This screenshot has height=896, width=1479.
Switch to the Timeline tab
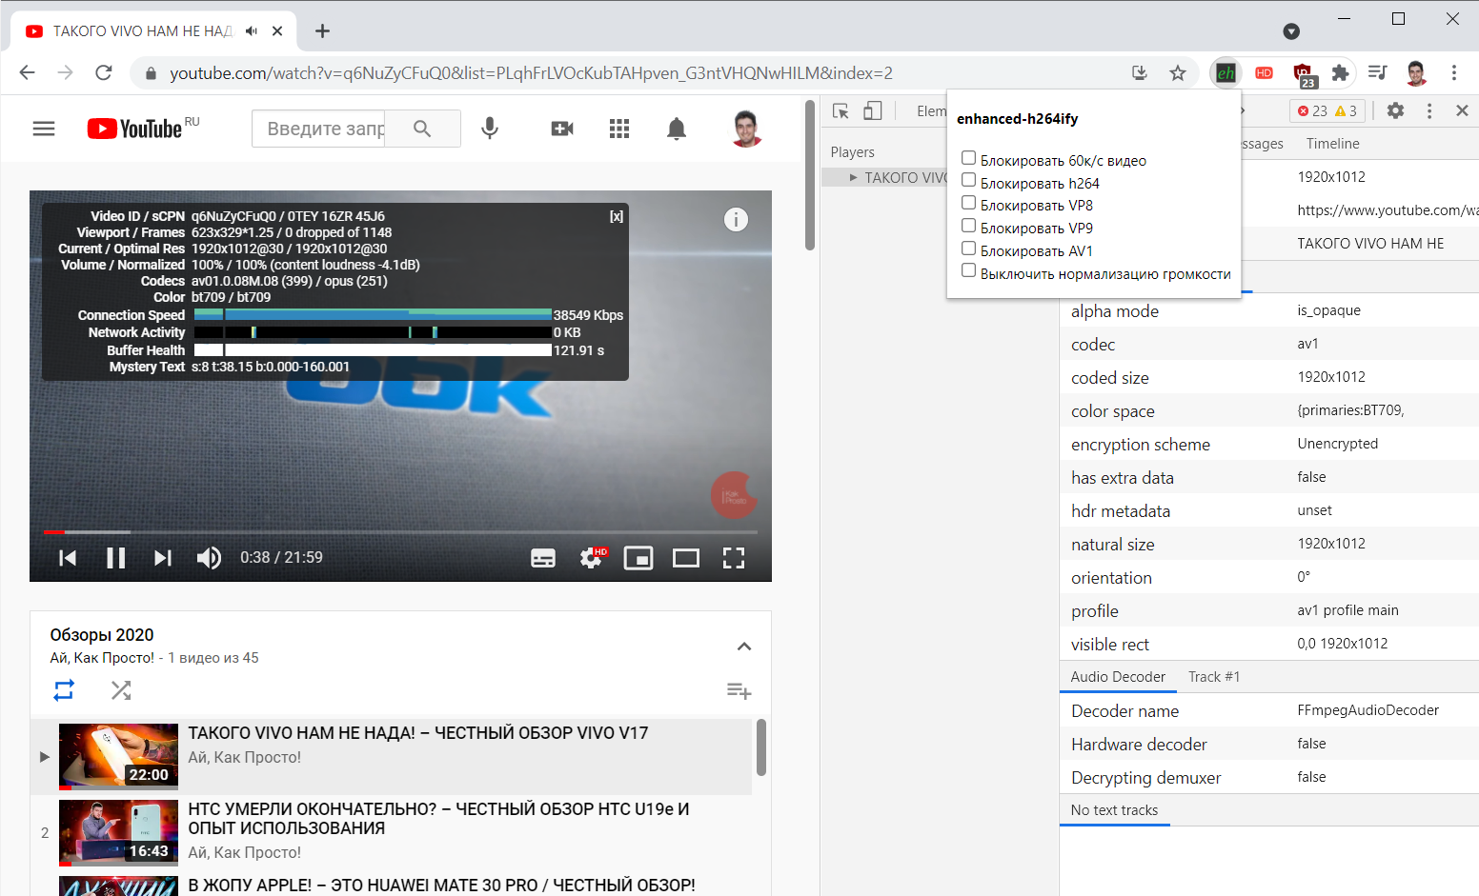[x=1332, y=144]
